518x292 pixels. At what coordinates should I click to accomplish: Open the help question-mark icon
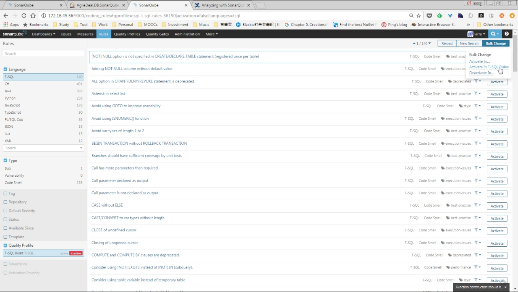[507, 34]
